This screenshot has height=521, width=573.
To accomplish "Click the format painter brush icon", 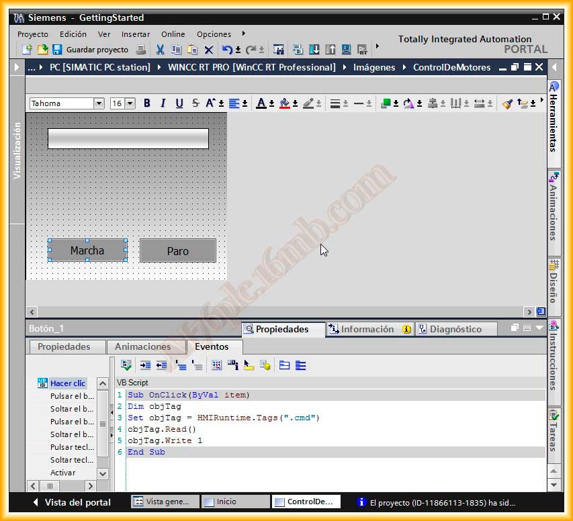I will (x=507, y=103).
